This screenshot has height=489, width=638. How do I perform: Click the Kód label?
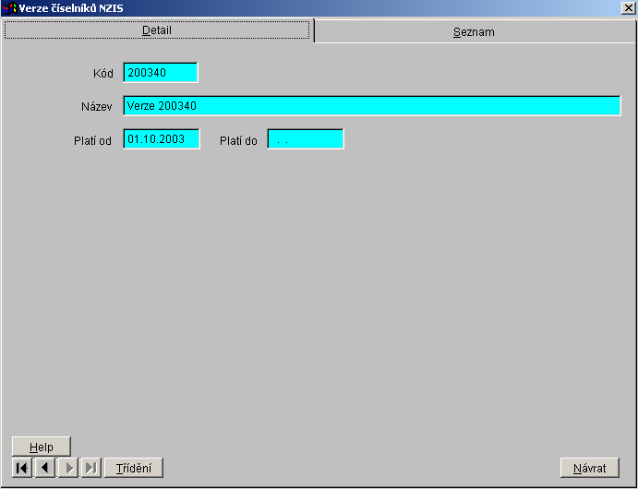point(102,74)
